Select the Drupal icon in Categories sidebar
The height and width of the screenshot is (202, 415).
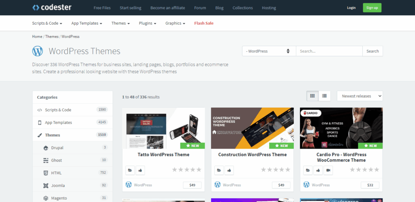[46, 148]
